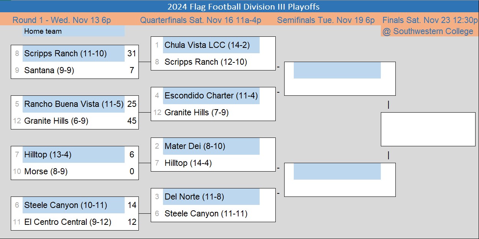Click the empty finals bracket box
This screenshot has height=239, width=479.
coord(428,129)
